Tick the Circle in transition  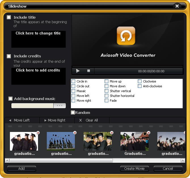click(73, 81)
